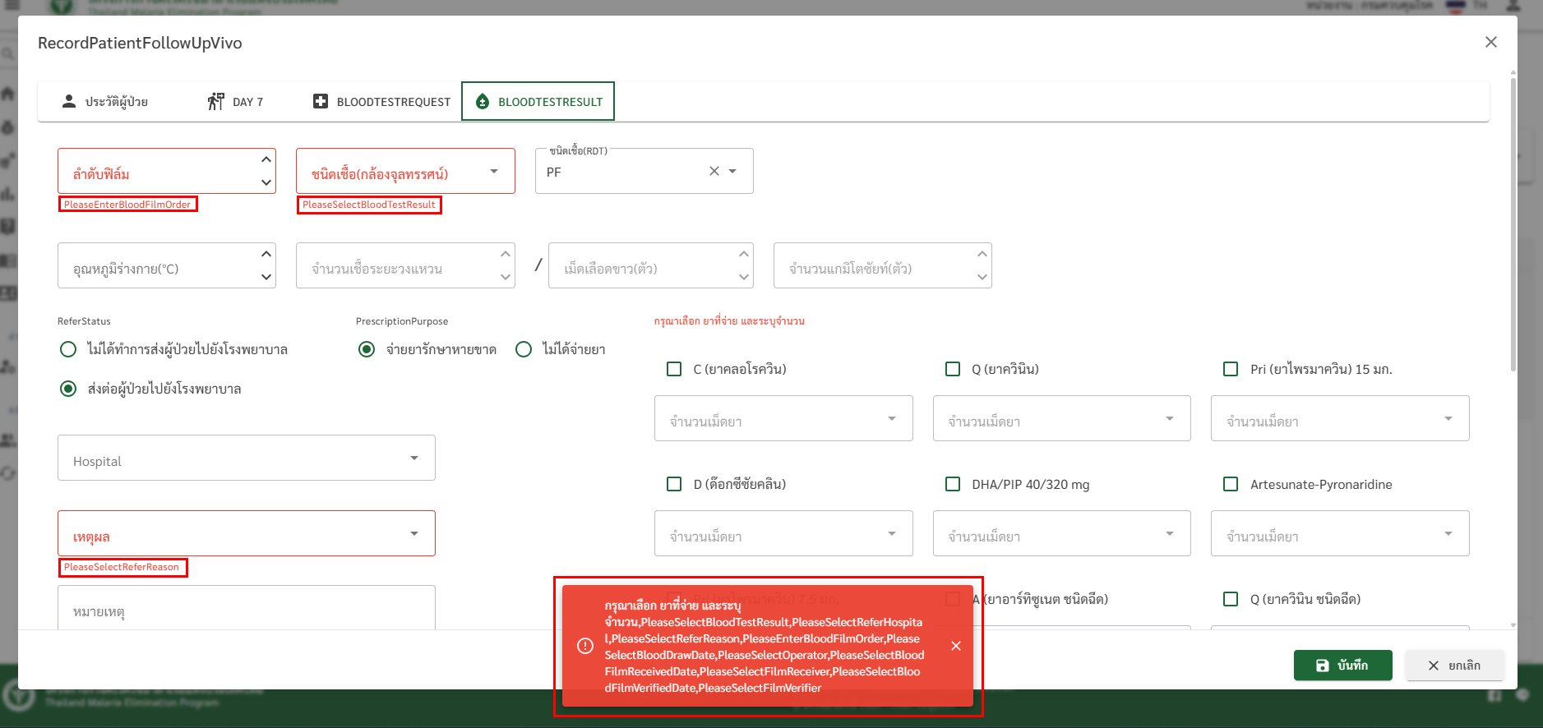
Task: Enable the DHA/PIP 40/320 mg checkbox
Action: tap(953, 484)
